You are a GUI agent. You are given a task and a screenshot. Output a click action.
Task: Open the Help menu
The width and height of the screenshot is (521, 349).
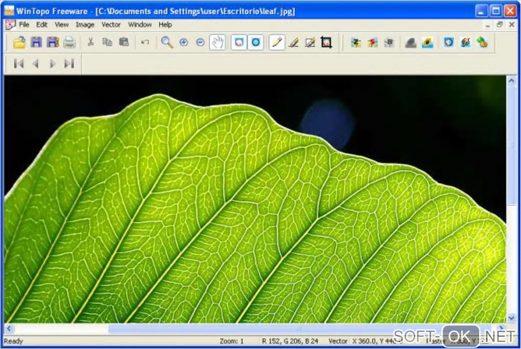tap(165, 24)
